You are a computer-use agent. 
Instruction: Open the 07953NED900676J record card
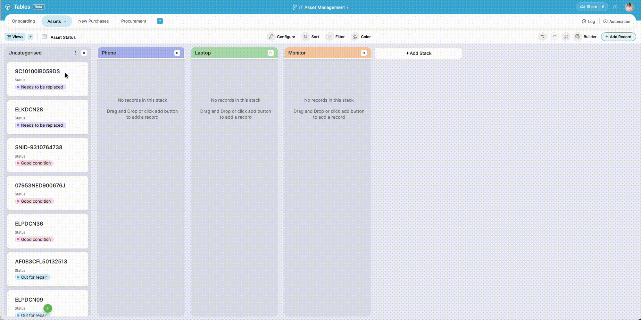(x=48, y=193)
